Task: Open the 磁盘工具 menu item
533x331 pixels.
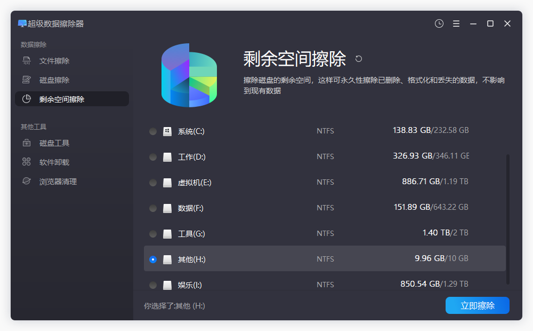Action: [72, 143]
